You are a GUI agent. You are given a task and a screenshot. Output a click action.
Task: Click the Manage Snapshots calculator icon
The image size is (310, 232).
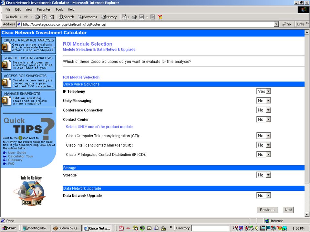(x=6, y=101)
